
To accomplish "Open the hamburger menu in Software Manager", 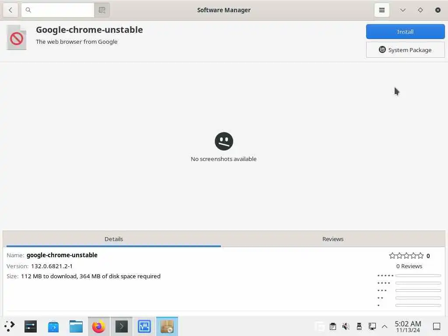I will (381, 10).
